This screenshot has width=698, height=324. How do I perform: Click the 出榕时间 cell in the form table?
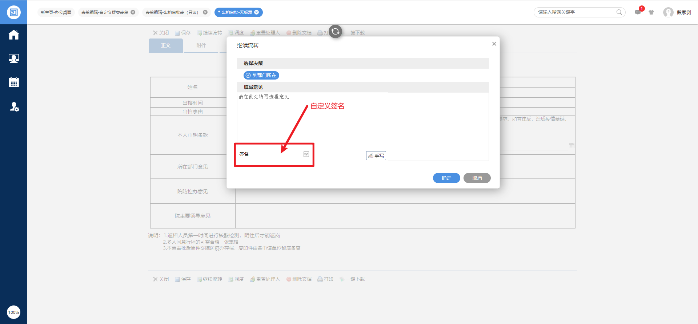193,103
